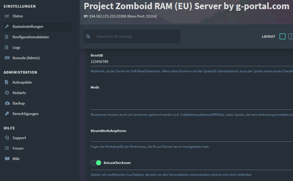Click the Logs document icon

click(x=6, y=47)
